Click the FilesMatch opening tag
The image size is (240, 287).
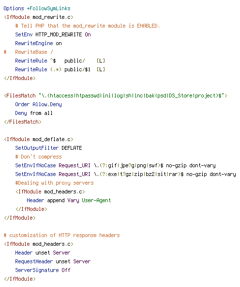point(116,96)
